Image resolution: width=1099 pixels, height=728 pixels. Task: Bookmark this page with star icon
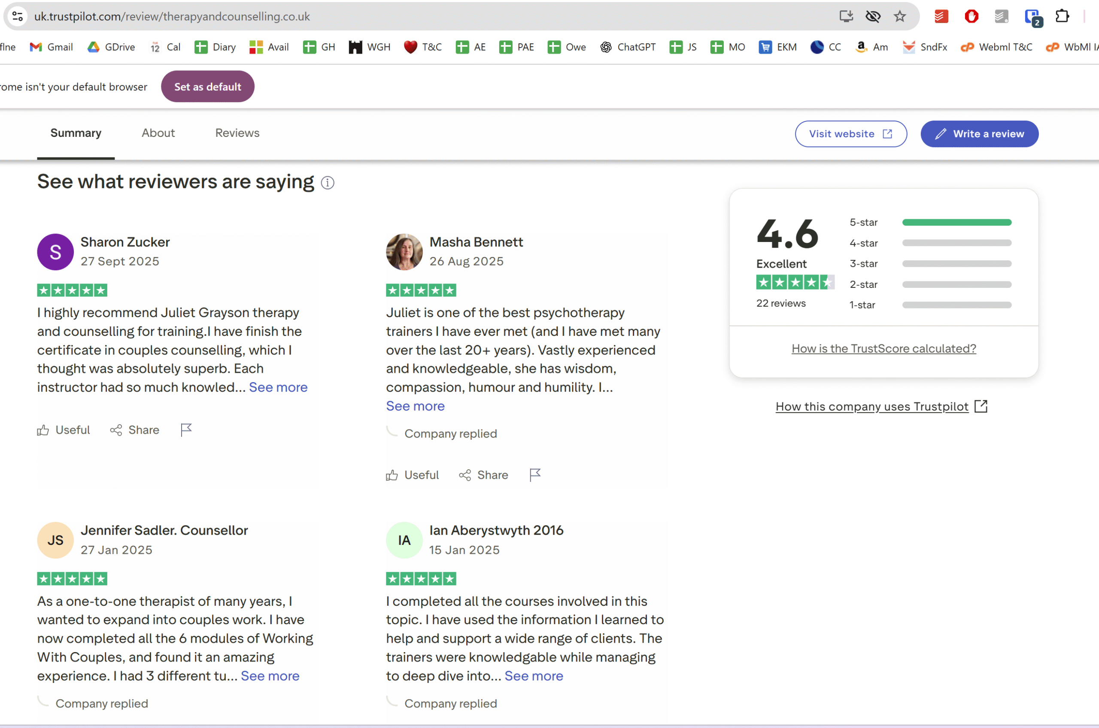pyautogui.click(x=900, y=17)
